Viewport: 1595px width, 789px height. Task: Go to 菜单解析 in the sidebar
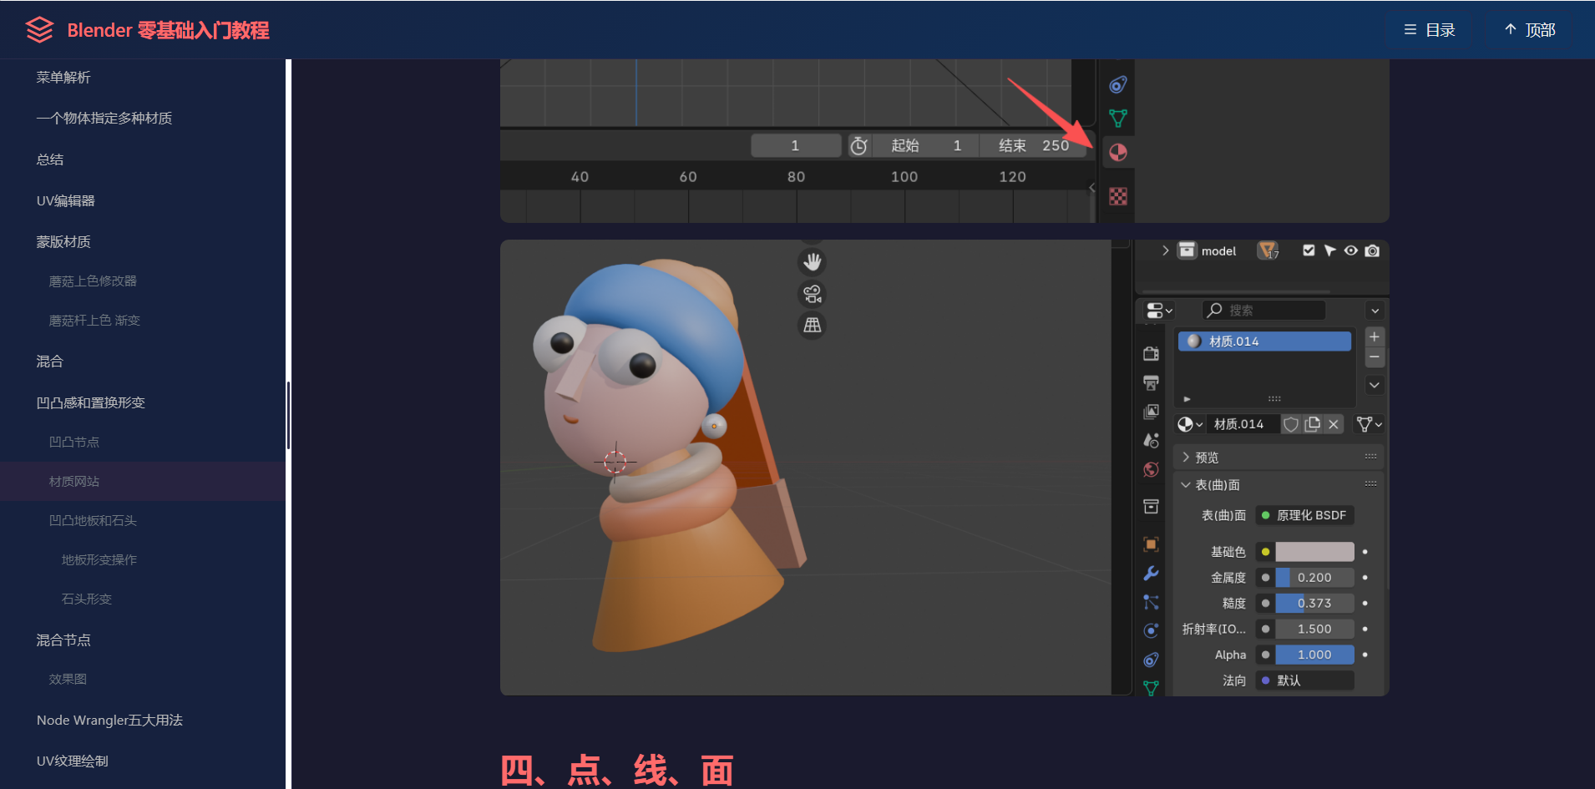click(x=63, y=78)
